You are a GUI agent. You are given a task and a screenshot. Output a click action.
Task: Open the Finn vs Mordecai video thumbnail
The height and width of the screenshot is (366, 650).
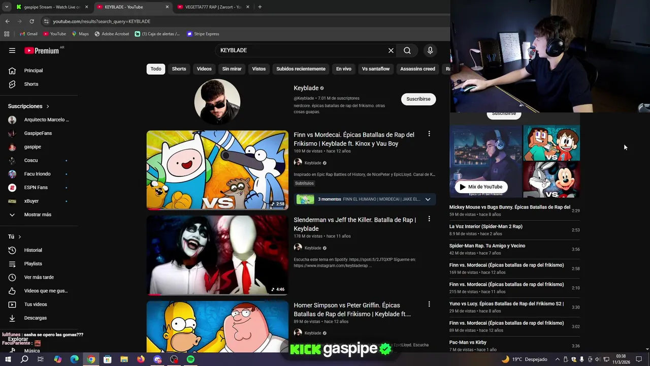click(217, 170)
